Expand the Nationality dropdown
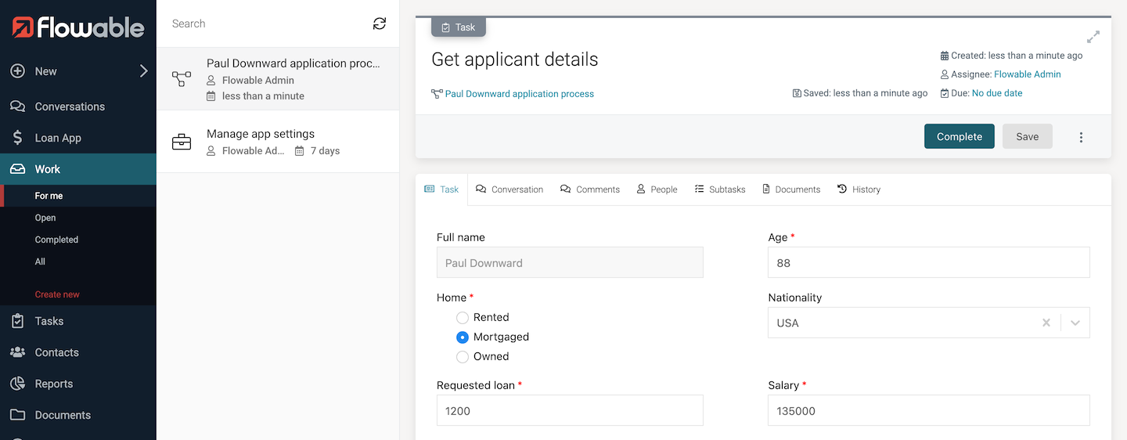This screenshot has height=440, width=1127. 1075,323
